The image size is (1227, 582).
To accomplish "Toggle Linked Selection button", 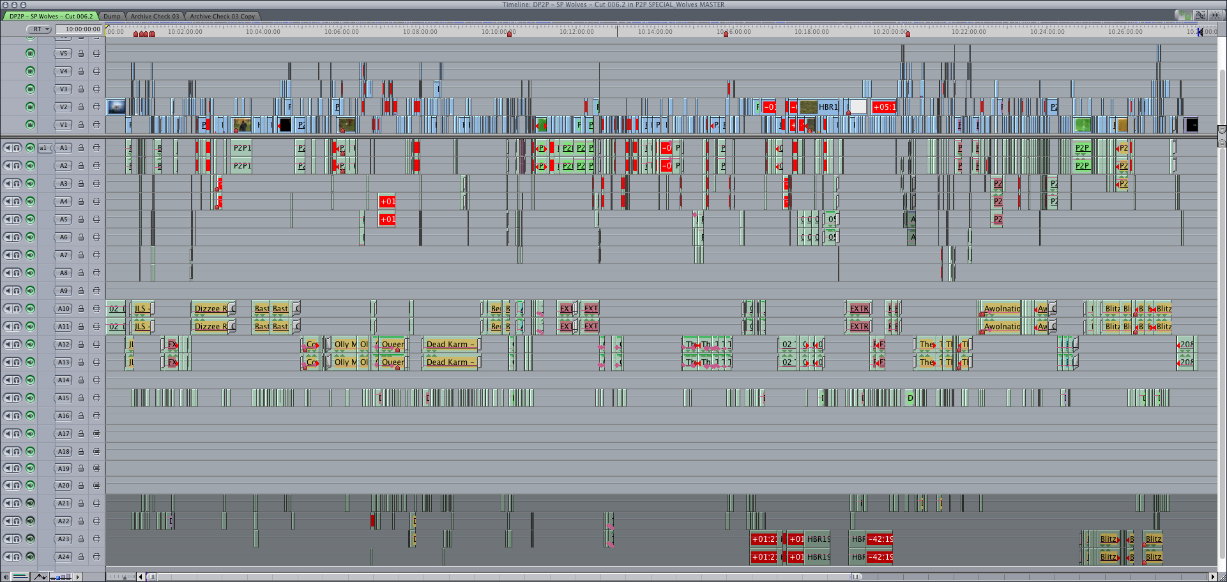I will [x=1200, y=15].
